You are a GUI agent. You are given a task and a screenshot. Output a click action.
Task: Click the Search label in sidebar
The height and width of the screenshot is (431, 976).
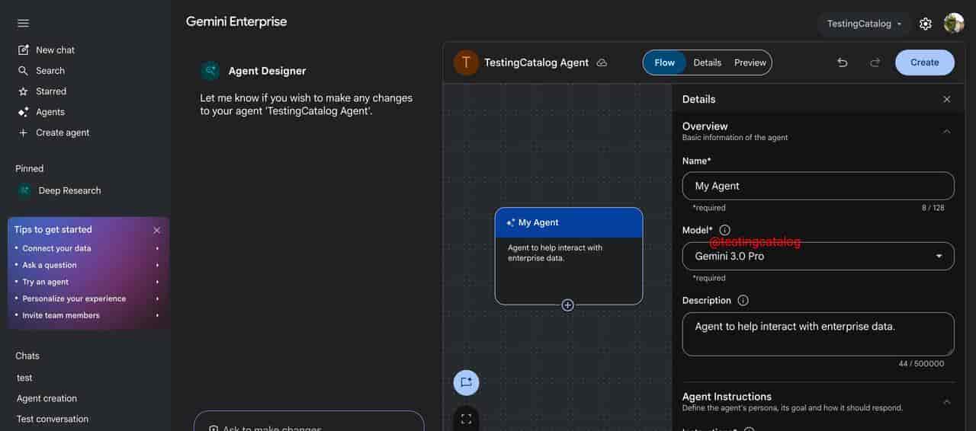[x=50, y=71]
